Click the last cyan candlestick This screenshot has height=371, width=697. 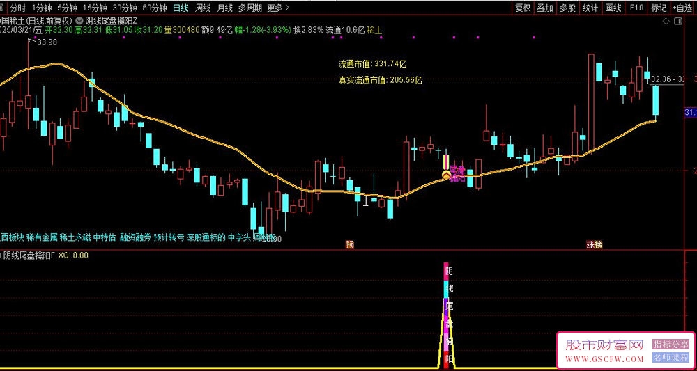(655, 100)
